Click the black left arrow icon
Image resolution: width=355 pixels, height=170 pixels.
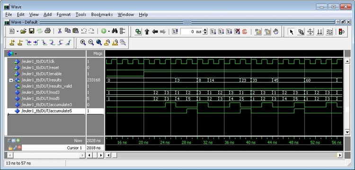point(155,32)
